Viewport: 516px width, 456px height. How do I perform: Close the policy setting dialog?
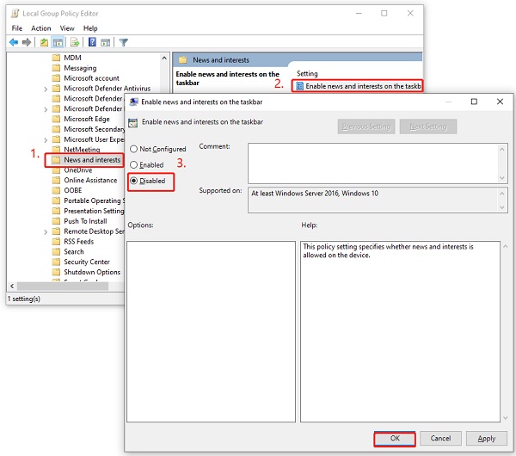(500, 102)
